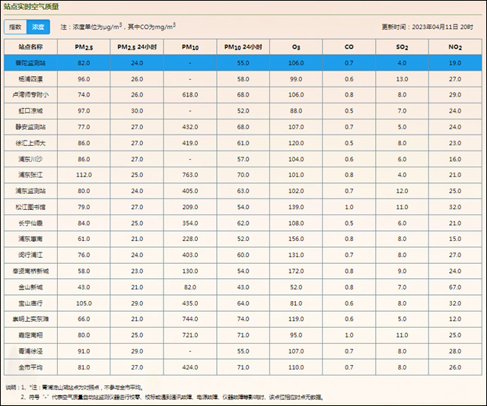487x406 pixels.
Task: Click O3 value 120.0 for 徐汇上师大
Action: pyautogui.click(x=296, y=143)
